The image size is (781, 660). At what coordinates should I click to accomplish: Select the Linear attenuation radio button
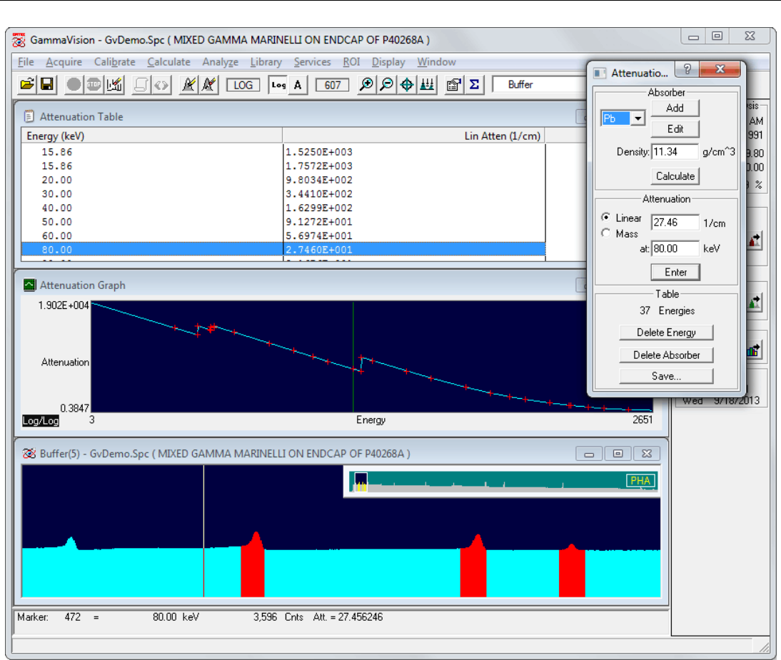(x=606, y=218)
